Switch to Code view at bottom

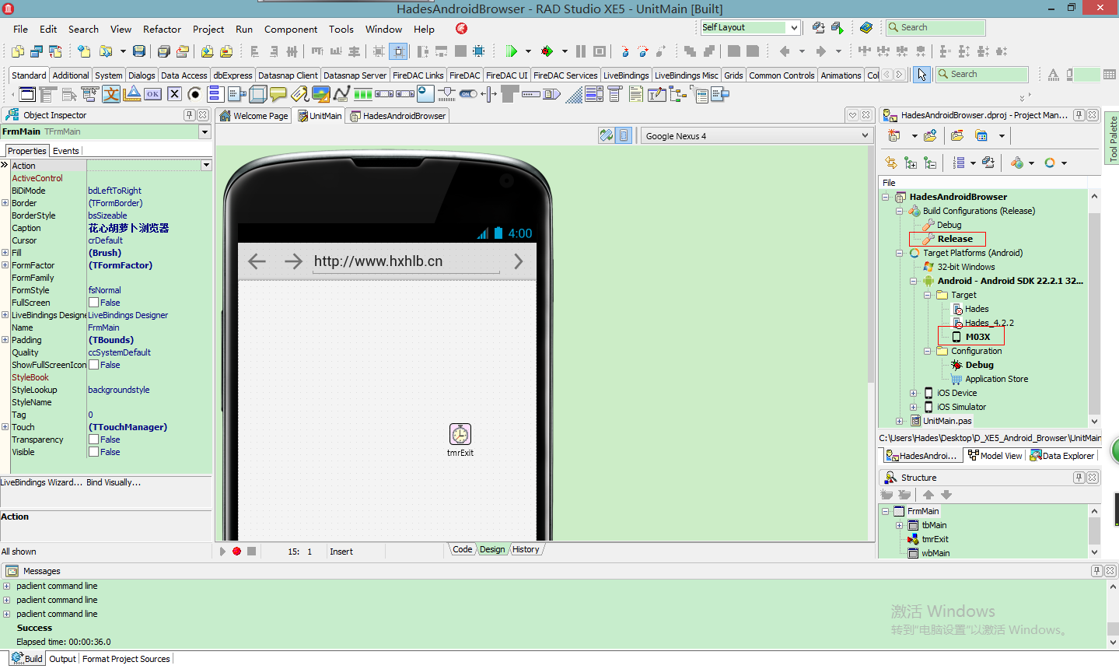(x=462, y=549)
